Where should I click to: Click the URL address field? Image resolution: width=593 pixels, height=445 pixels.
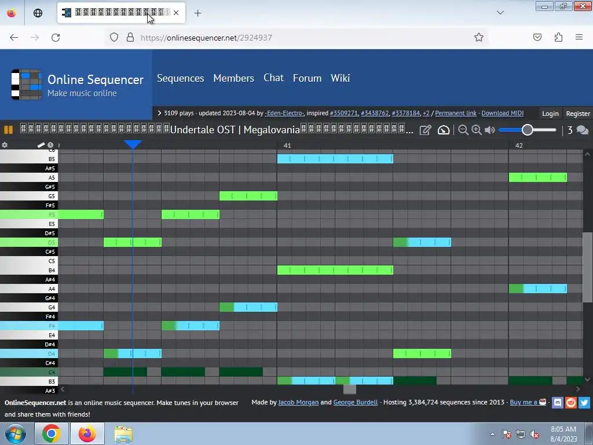click(297, 38)
